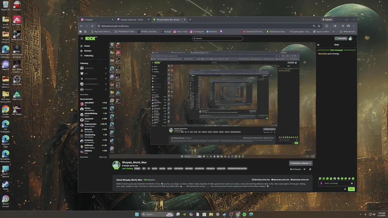Go back in Chrome
Screen dimensions: 388x218
(x=81, y=26)
